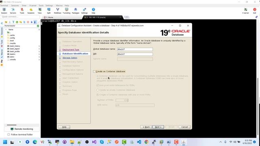
Task: Select Container database with PDBs radio
Action: [97, 95]
